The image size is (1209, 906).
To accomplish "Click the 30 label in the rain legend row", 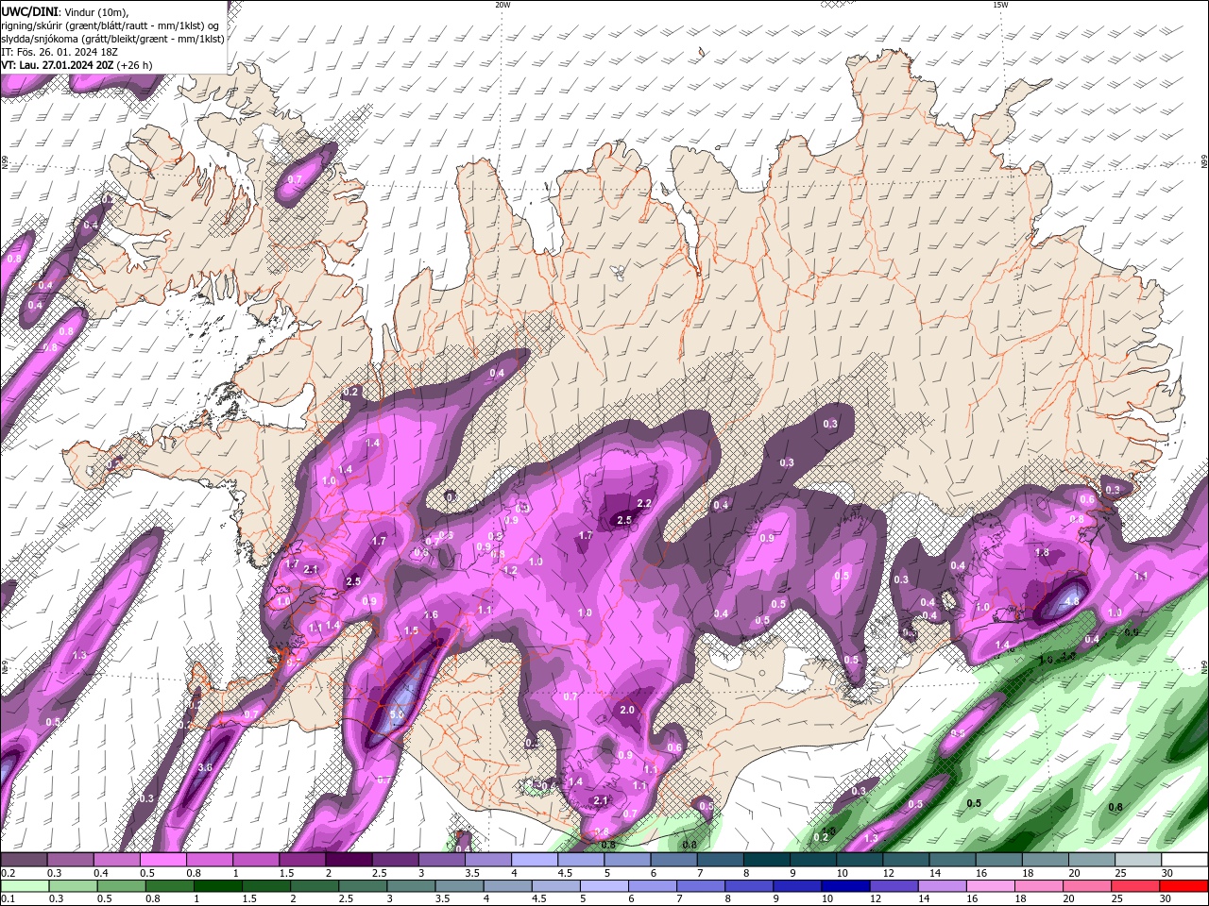I will click(x=1165, y=898).
